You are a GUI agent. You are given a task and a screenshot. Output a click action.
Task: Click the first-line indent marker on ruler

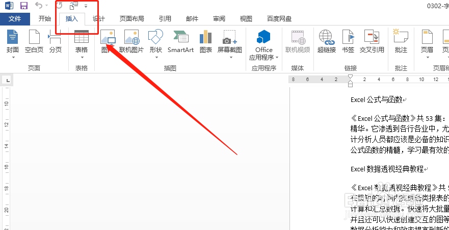point(350,77)
